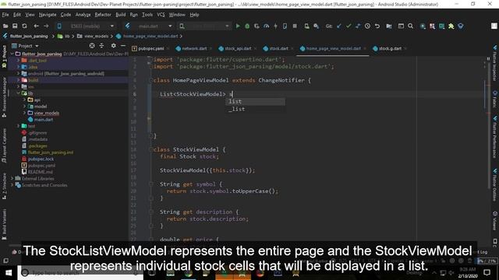Navigate forward with the right arrow icon
This screenshot has width=499, height=280.
[x=46, y=26]
